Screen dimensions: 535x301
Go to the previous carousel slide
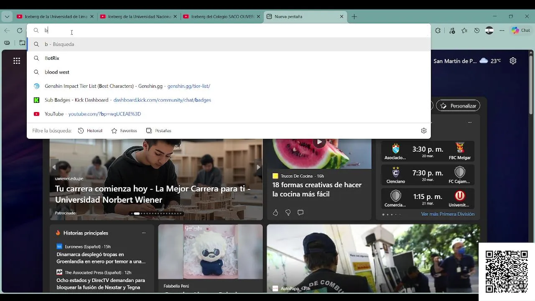click(x=53, y=167)
